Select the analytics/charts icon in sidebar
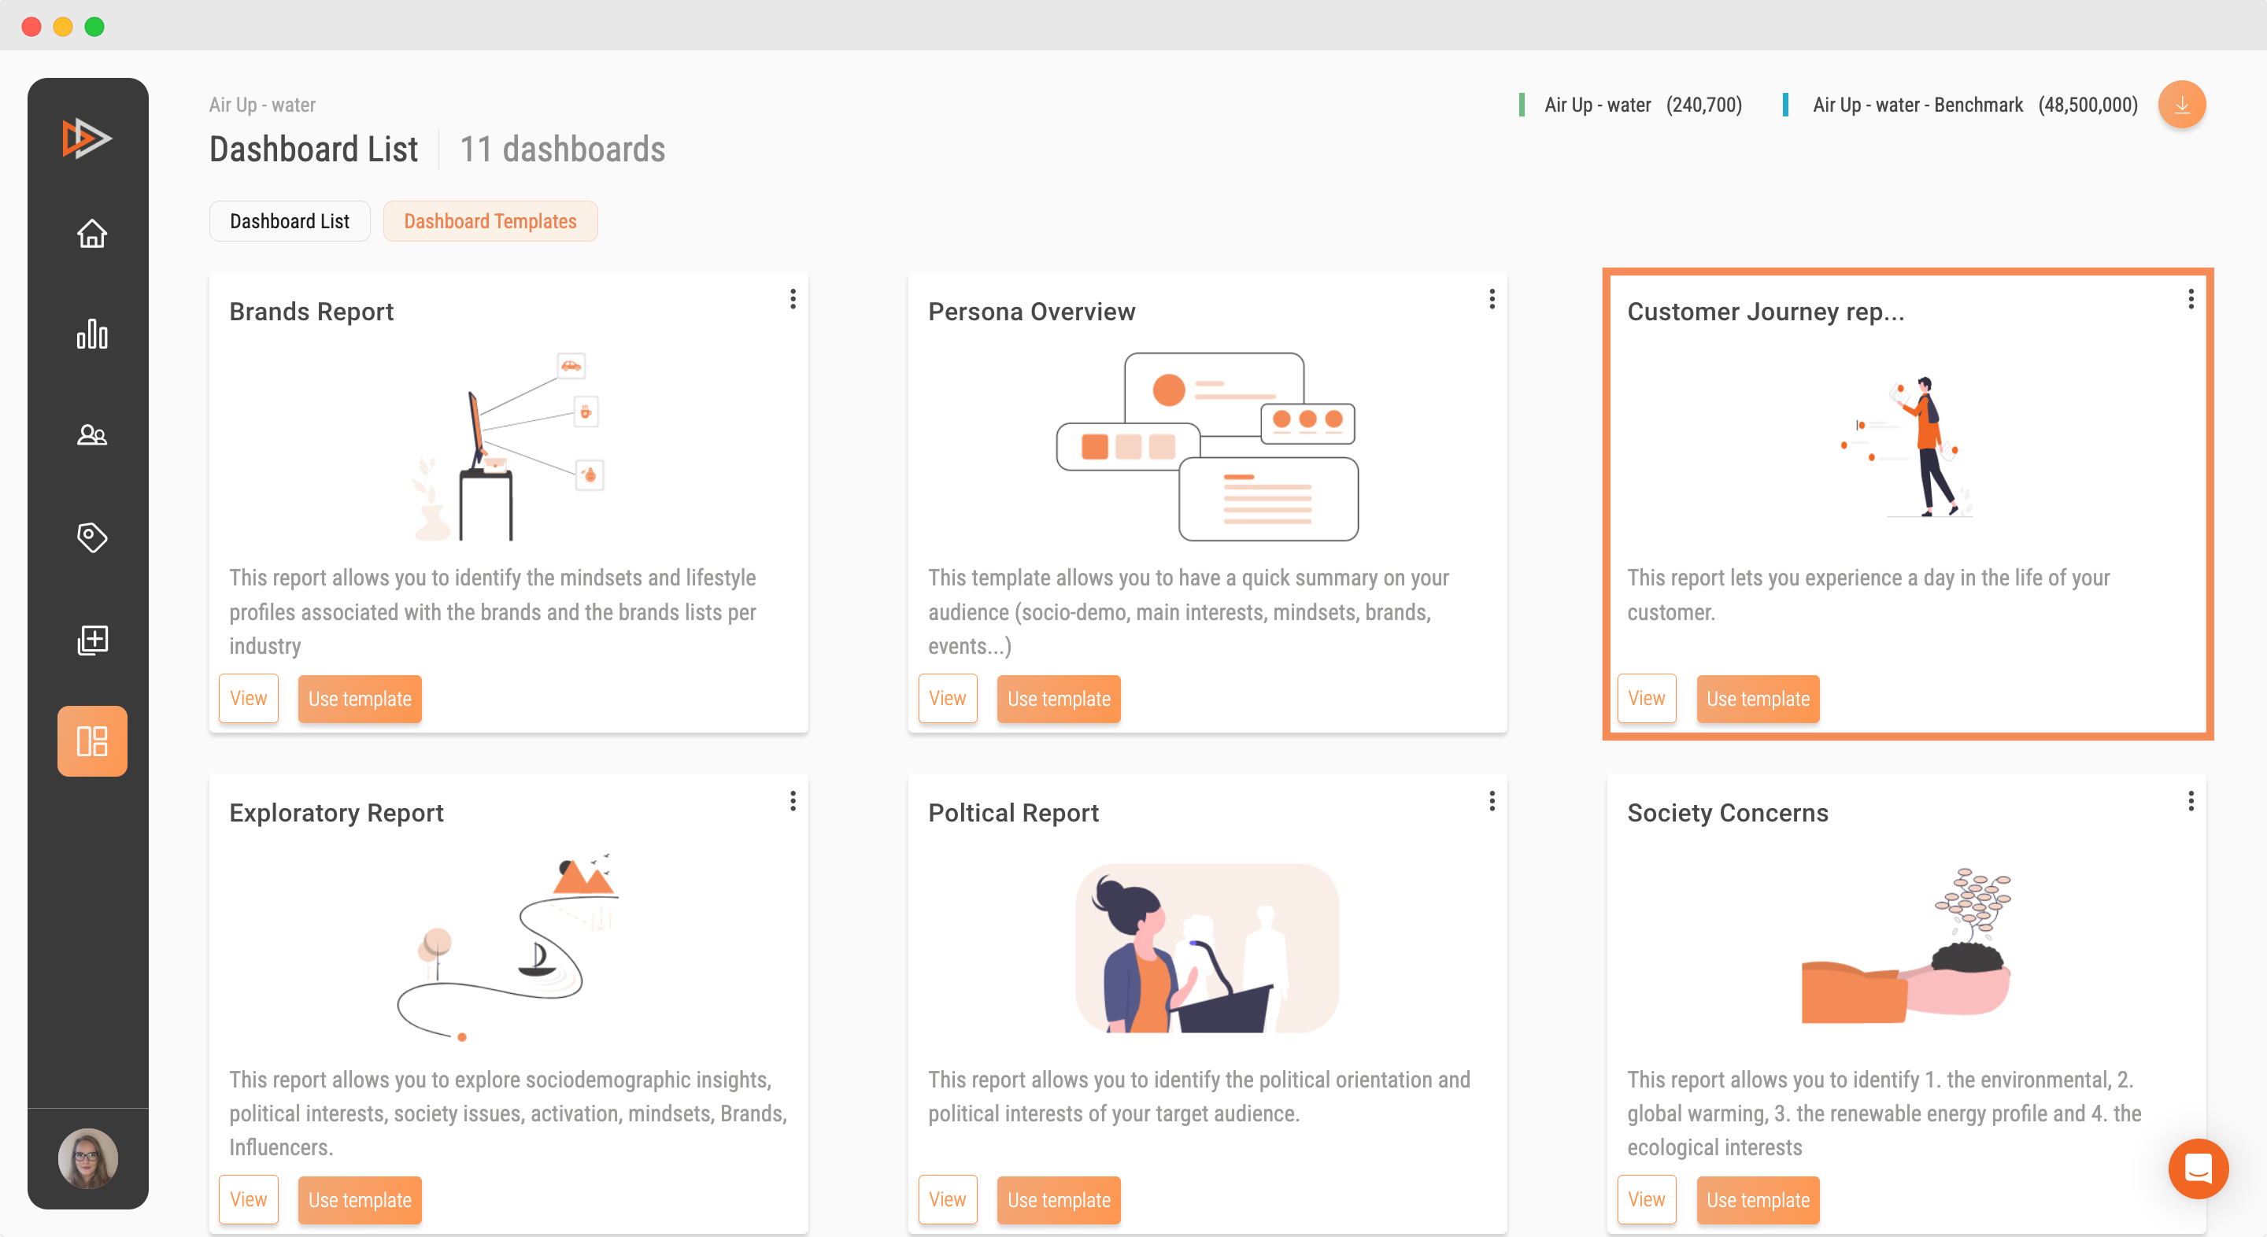 point(91,335)
